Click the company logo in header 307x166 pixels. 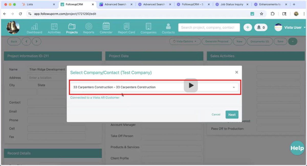[x=13, y=27]
